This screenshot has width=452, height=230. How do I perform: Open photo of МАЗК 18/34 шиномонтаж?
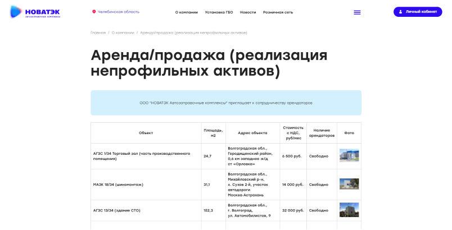[x=349, y=184]
